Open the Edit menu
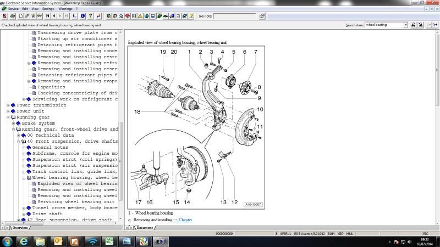The image size is (440, 247). 25,9
